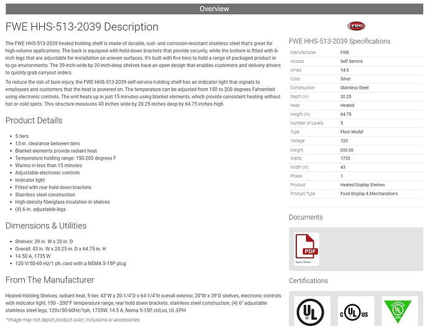Click the 'Spec Sheet' label under PDF
The height and width of the screenshot is (326, 430).
(x=303, y=262)
